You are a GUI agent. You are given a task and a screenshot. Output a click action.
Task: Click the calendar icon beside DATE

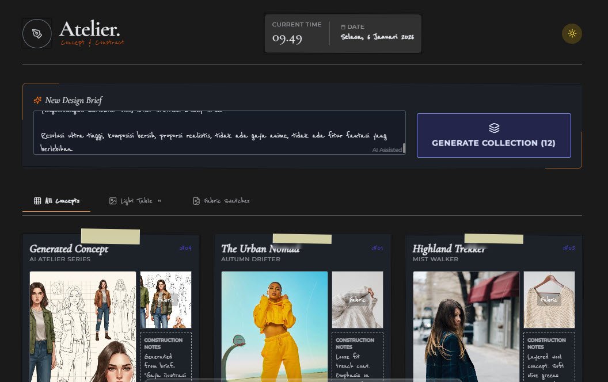(343, 27)
